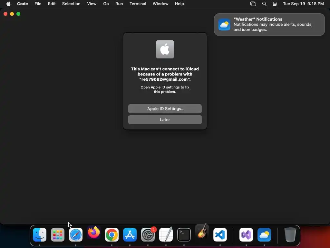Open the App Store from the Dock
This screenshot has height=248, width=330.
click(130, 235)
